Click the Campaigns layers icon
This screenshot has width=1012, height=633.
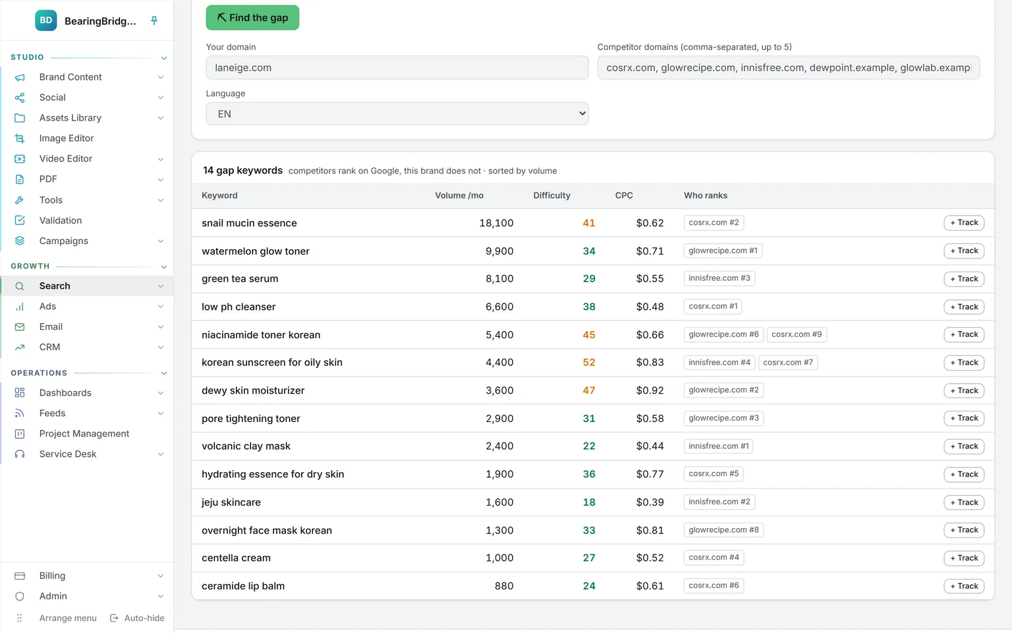pos(20,241)
